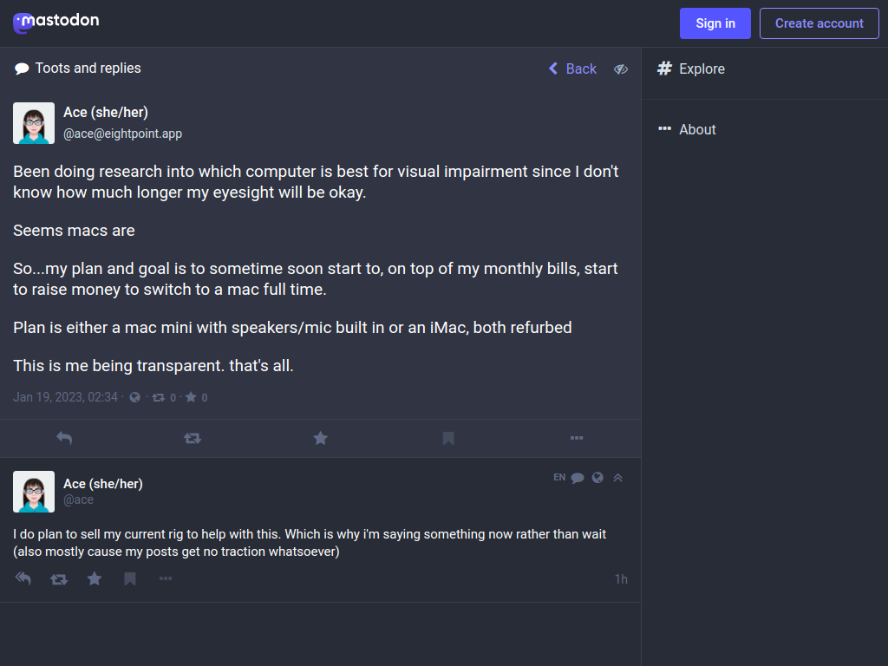Click the Mastodon logo

[x=56, y=23]
